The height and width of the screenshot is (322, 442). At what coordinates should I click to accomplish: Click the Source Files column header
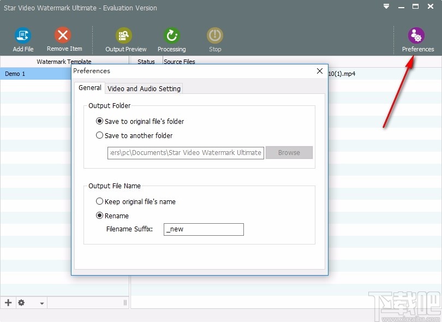point(180,61)
